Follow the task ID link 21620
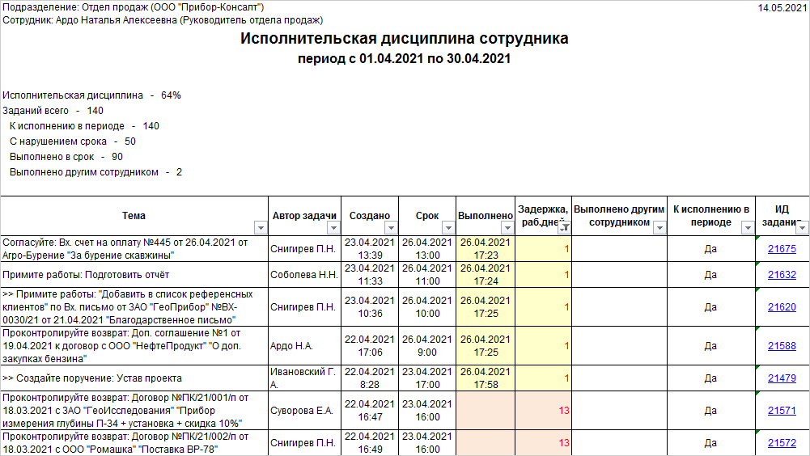 [782, 307]
